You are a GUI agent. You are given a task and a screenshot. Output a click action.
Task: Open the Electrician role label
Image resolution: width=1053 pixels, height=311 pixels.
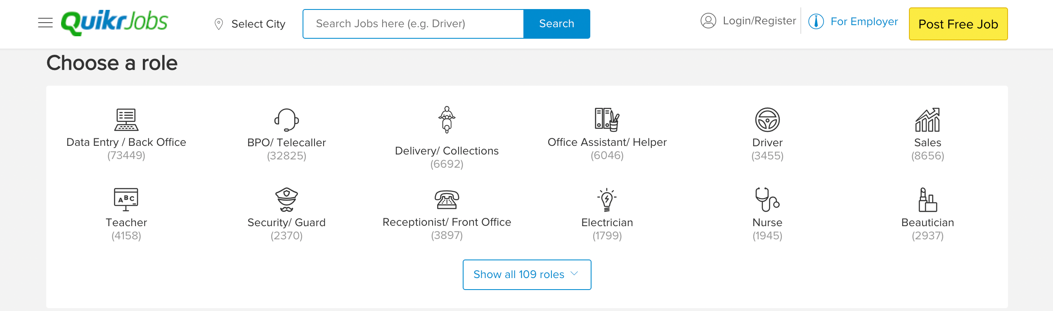coord(607,222)
